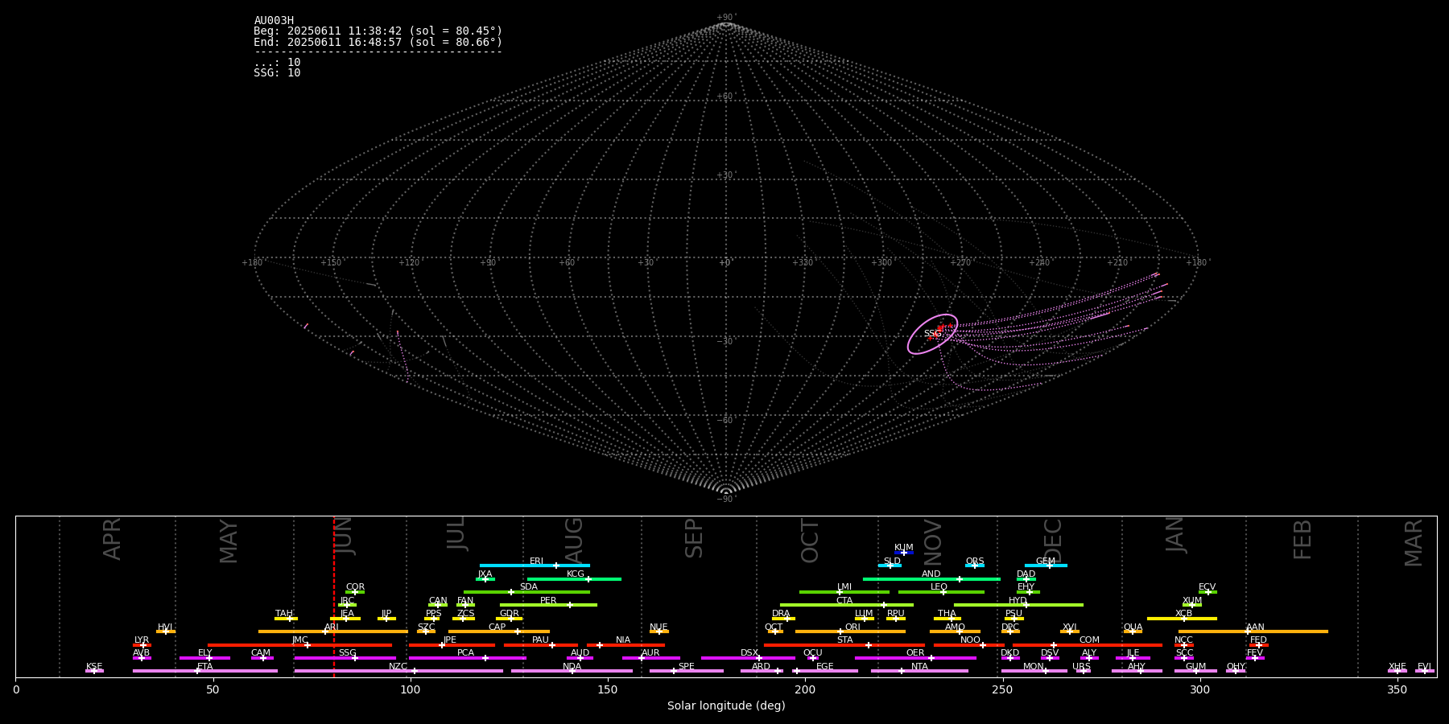Select the PCA shower label
Image resolution: width=1449 pixels, height=724 pixels.
point(465,653)
